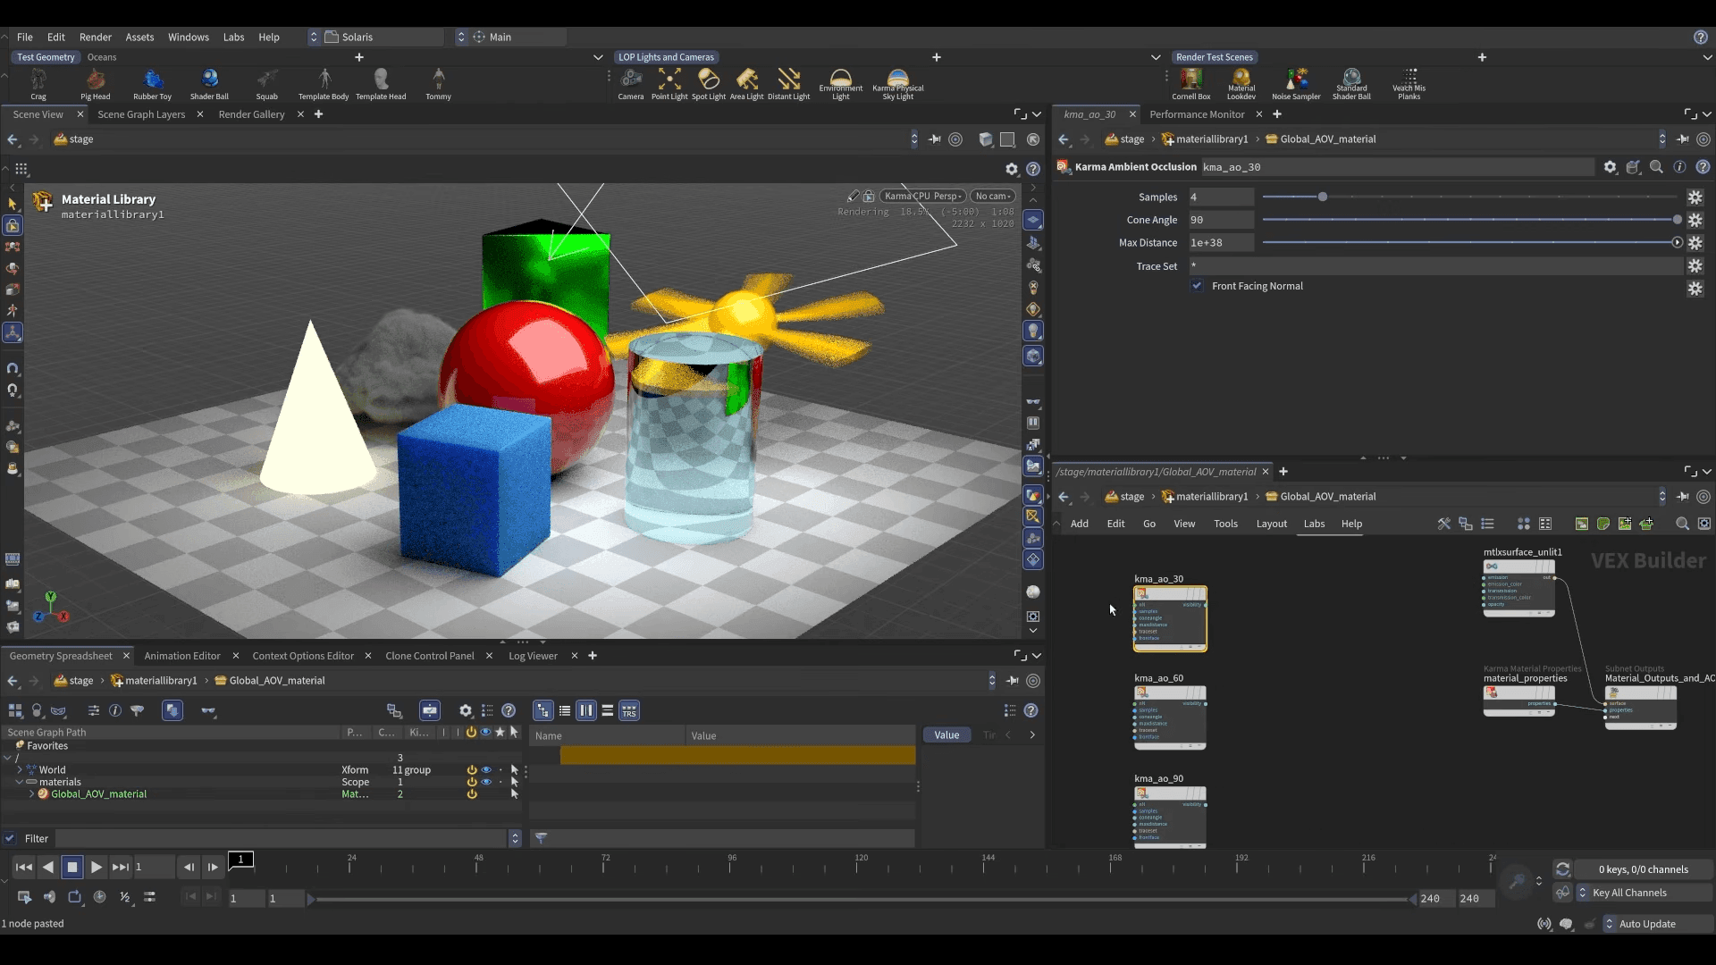
Task: Open the Render menu
Action: point(96,37)
